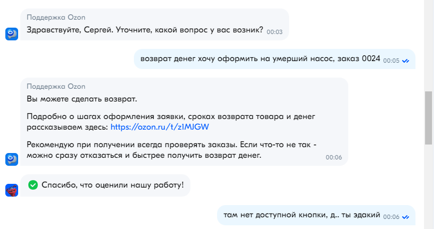Click the read-receipt checkmarks on the last sent message
440x229 pixels.
pos(405,217)
